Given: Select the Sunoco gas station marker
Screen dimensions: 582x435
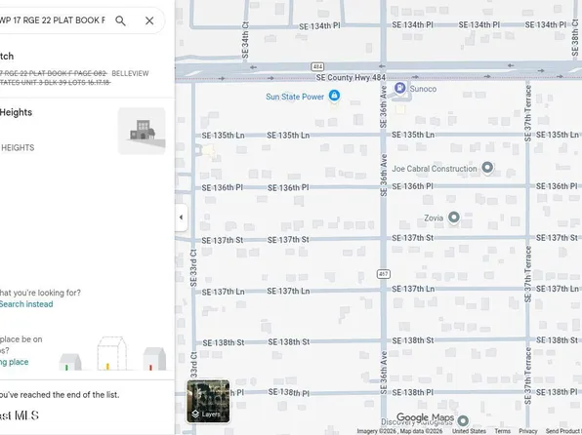Looking at the screenshot, I should [x=399, y=88].
